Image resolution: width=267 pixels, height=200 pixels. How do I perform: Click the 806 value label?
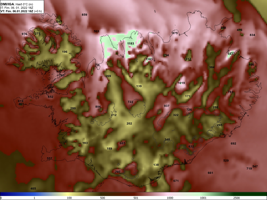coord(98,107)
